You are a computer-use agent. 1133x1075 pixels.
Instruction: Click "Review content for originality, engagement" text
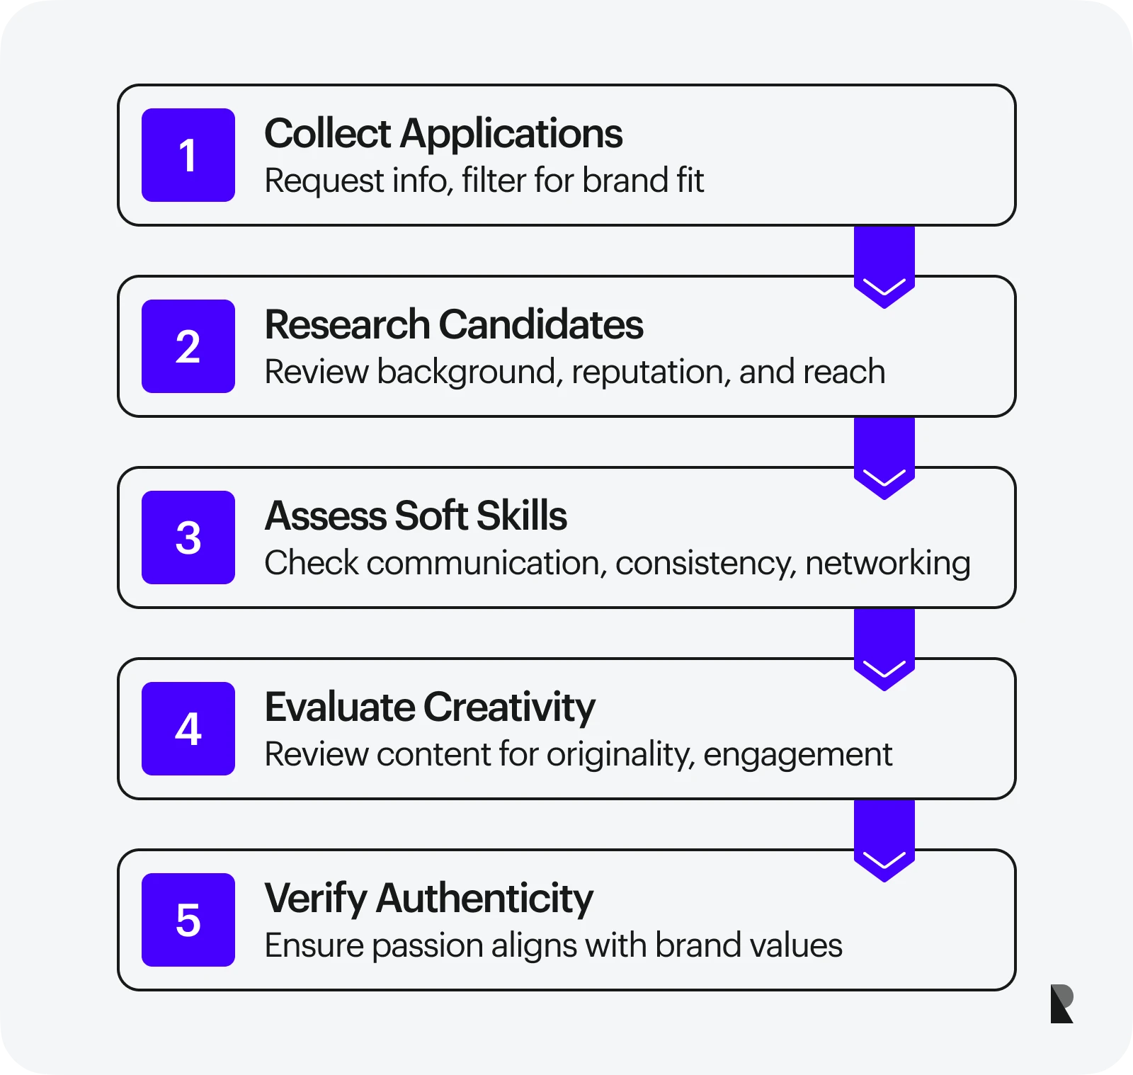click(x=578, y=754)
